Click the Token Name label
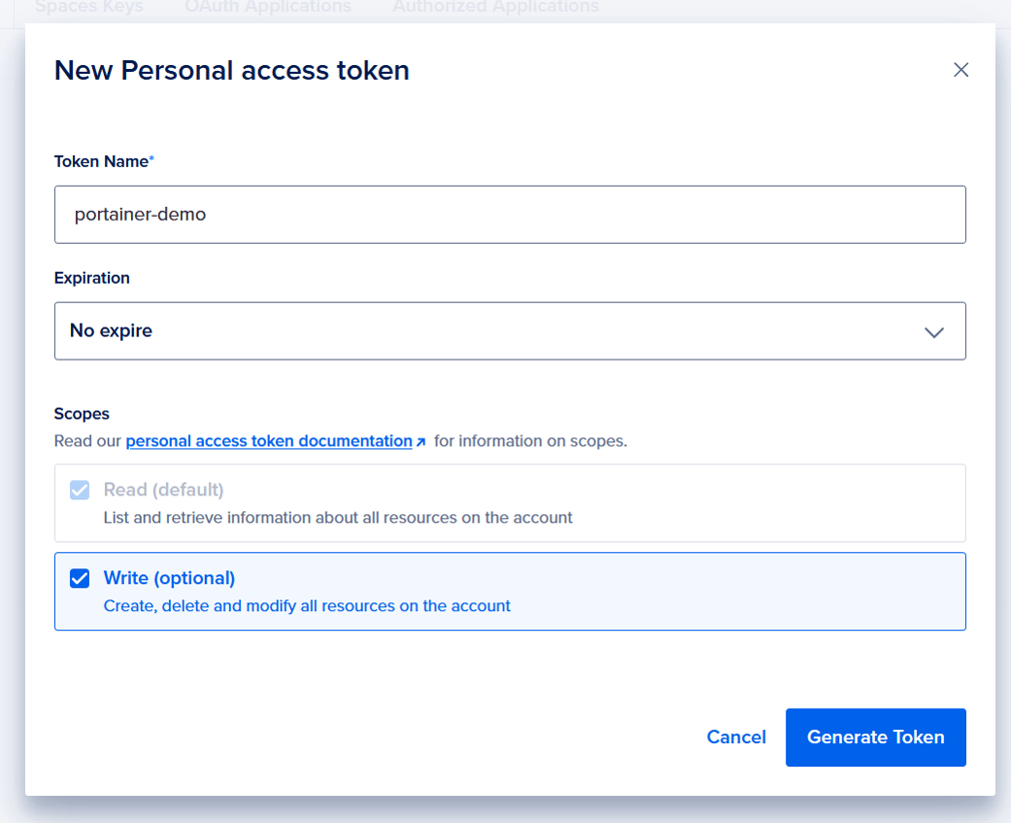This screenshot has height=823, width=1011. pos(103,161)
